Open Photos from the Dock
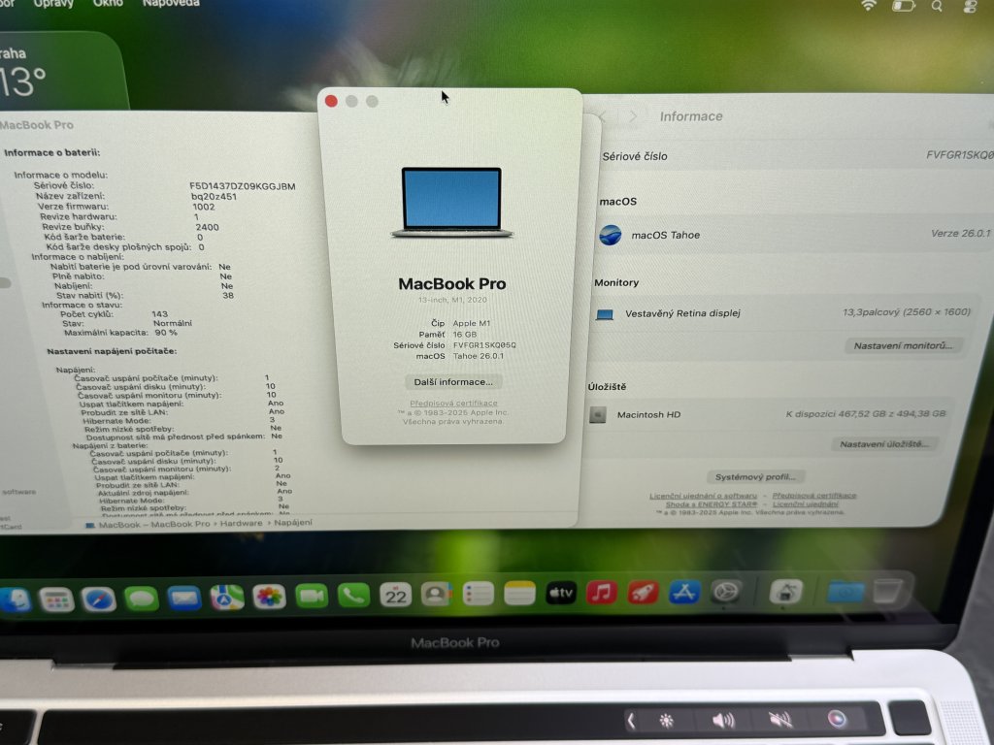Viewport: 994px width, 745px height. [269, 597]
